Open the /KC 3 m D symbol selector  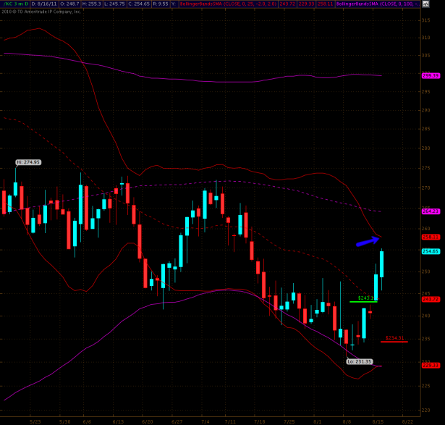click(14, 4)
